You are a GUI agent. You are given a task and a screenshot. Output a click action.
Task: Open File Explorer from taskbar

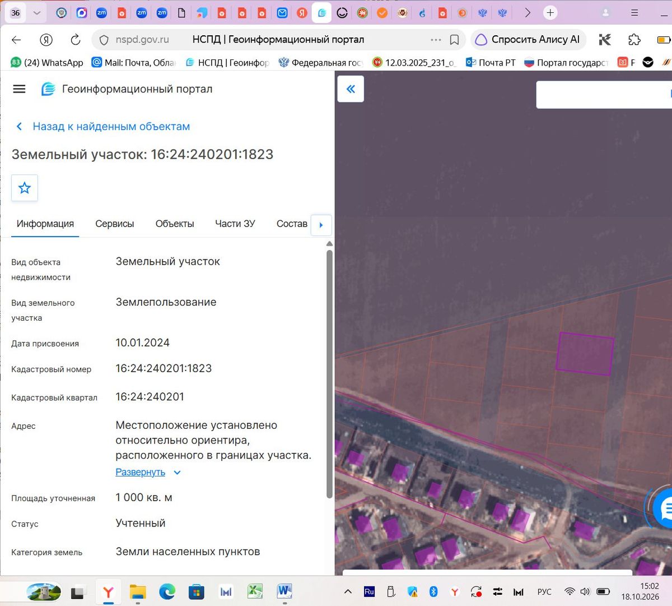click(x=138, y=591)
